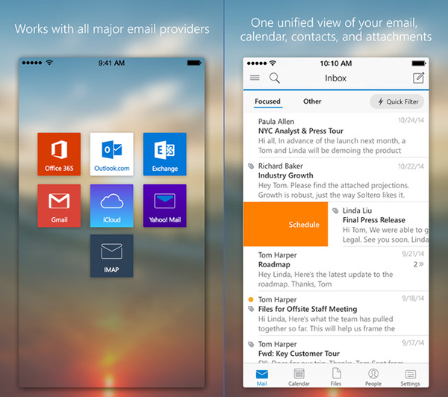Click the 10/24/14 date
Image resolution: width=448 pixels, height=397 pixels.
411,120
